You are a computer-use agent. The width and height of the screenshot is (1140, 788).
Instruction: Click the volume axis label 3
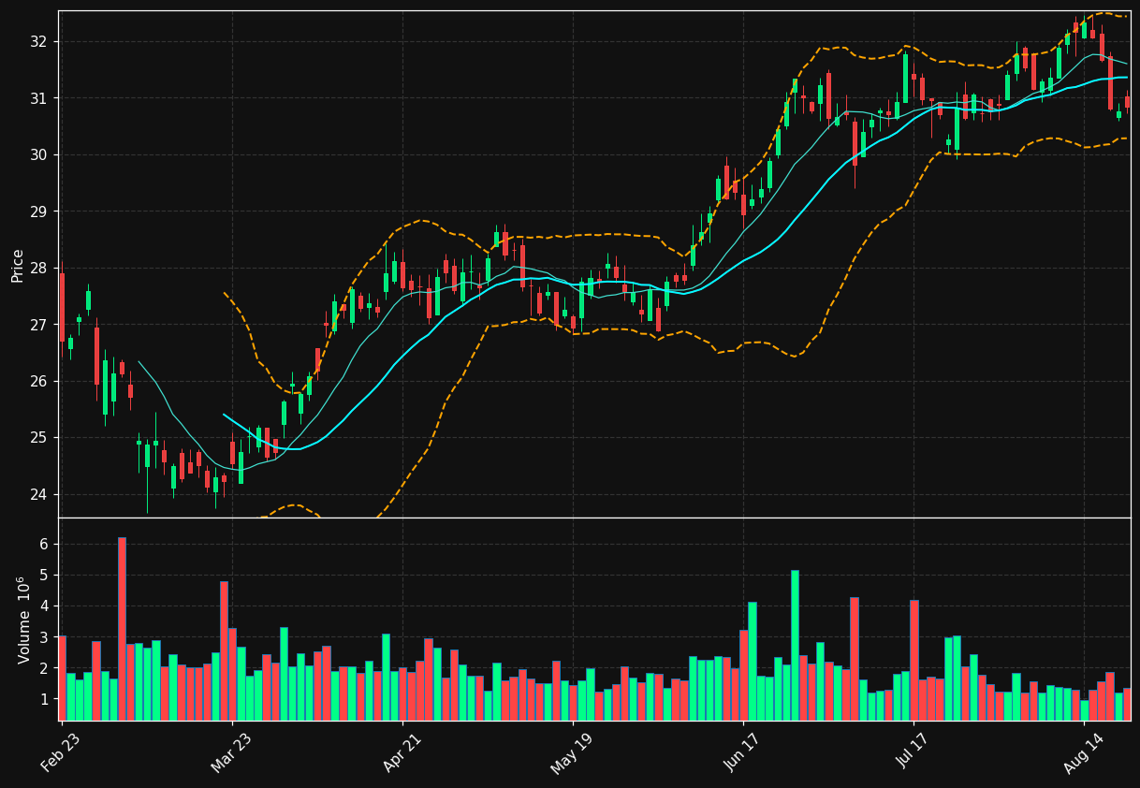[x=45, y=637]
